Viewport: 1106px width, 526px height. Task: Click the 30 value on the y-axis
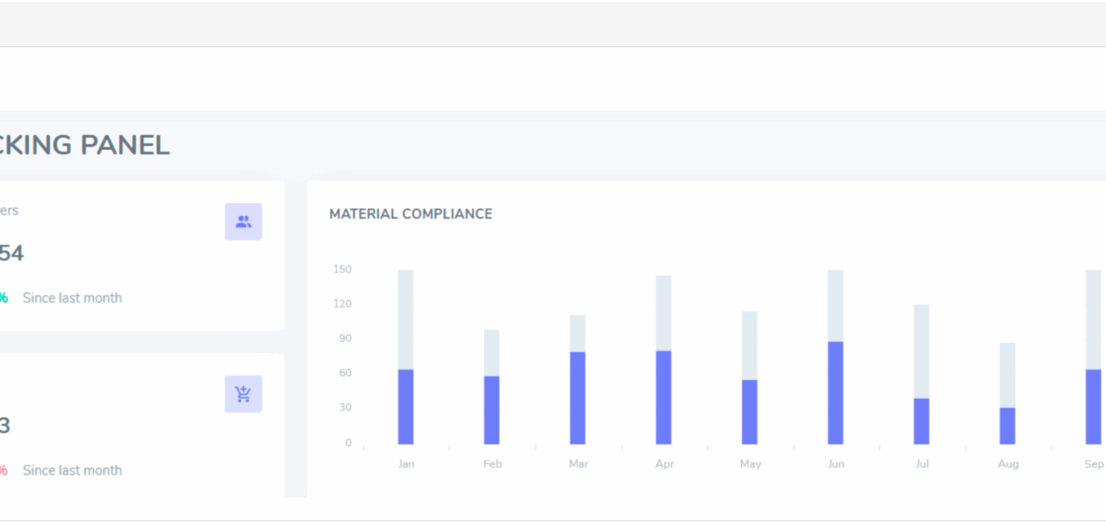click(345, 407)
